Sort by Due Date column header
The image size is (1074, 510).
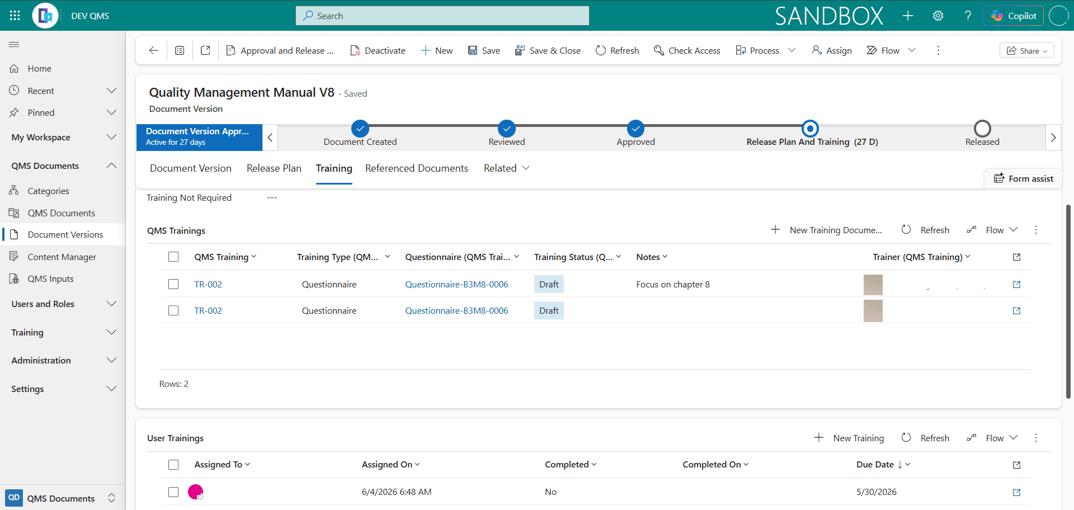coord(883,465)
